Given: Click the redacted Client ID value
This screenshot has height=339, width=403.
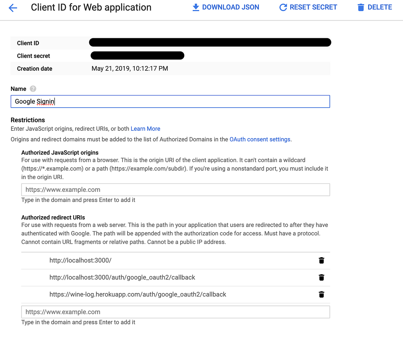Looking at the screenshot, I should (x=210, y=42).
